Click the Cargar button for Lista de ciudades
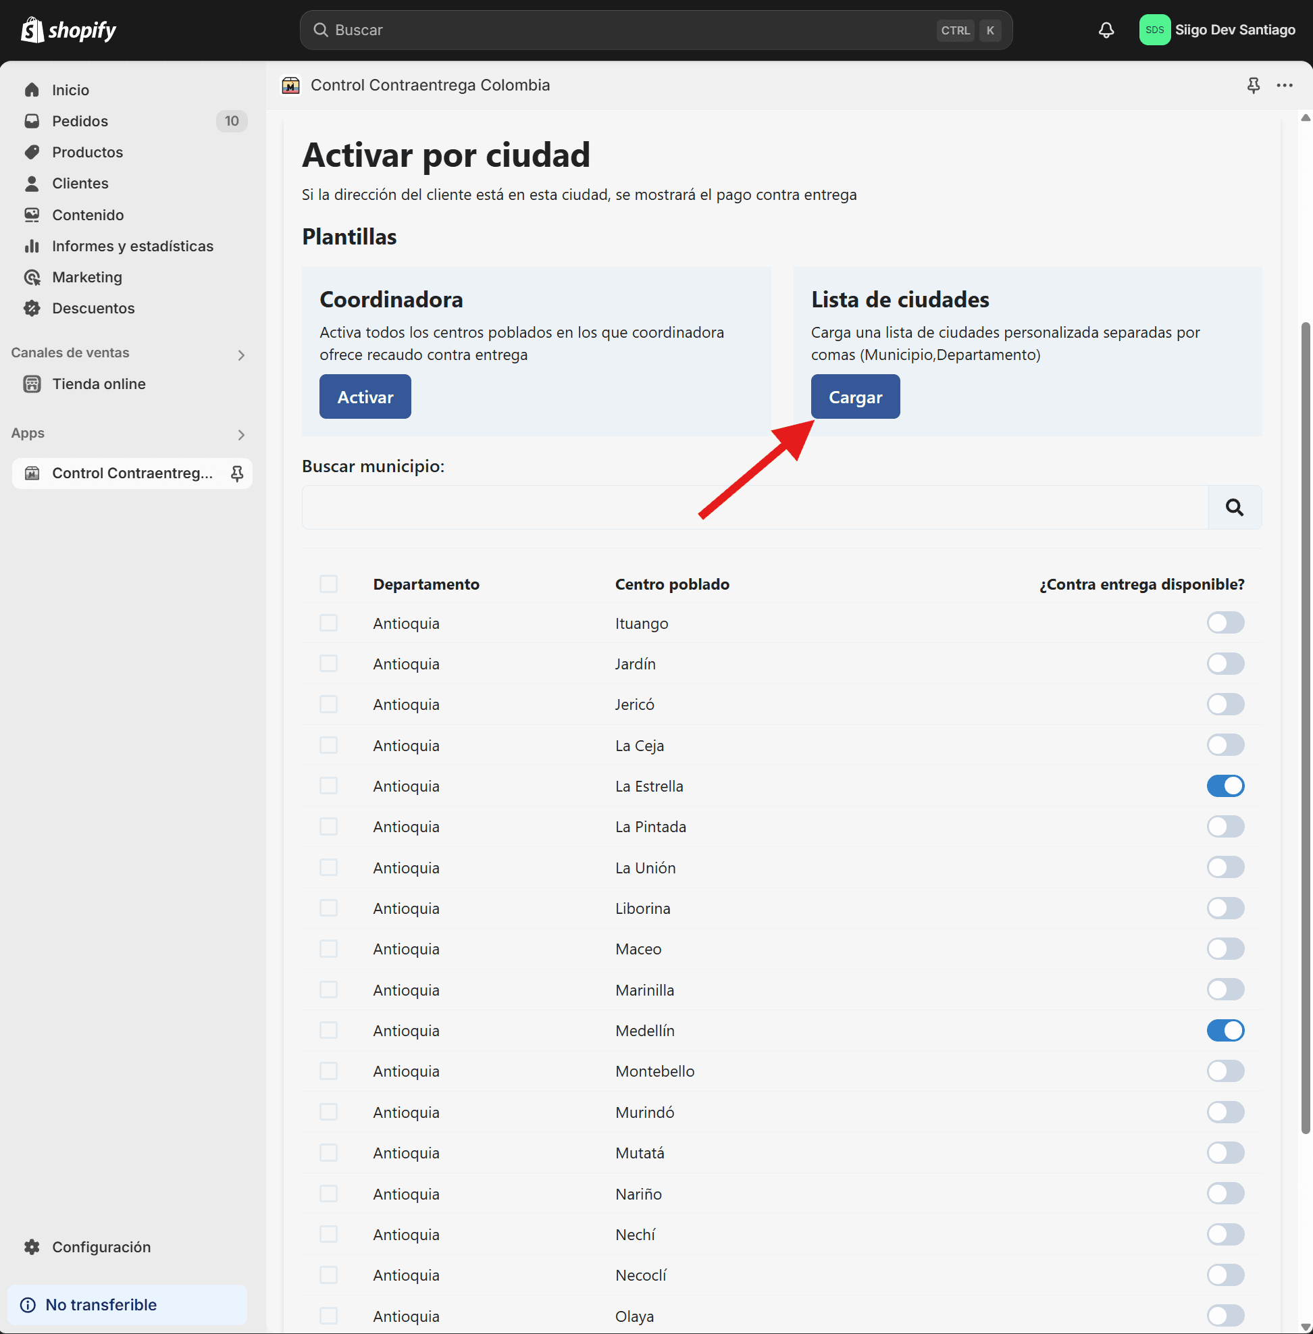Image resolution: width=1313 pixels, height=1334 pixels. click(855, 396)
